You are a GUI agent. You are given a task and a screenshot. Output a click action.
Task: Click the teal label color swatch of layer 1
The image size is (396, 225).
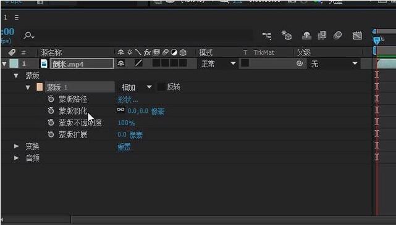coord(14,63)
